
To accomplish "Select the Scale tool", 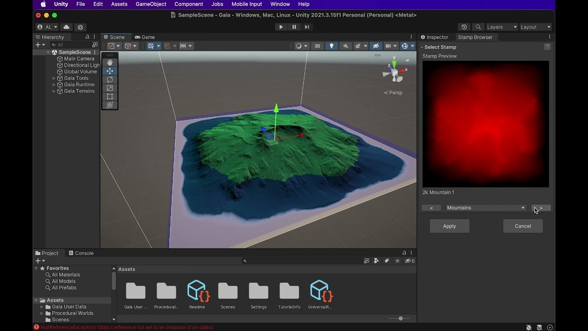I will pos(110,88).
